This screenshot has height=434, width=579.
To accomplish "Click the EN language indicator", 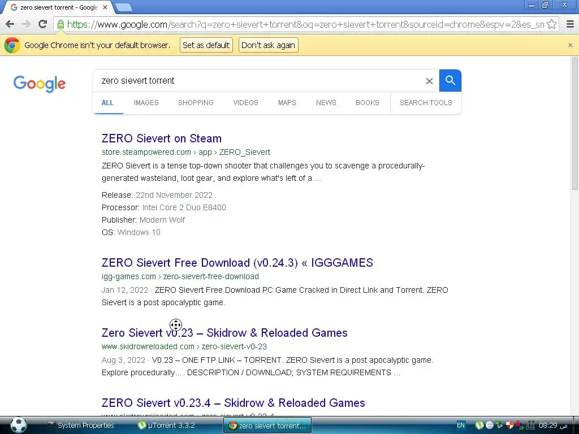I will point(461,425).
